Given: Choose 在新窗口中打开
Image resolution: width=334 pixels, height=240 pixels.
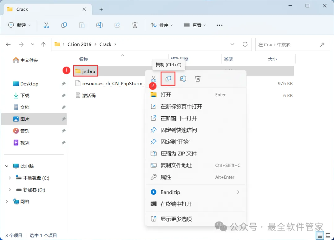Looking at the screenshot, I should pyautogui.click(x=195, y=118).
